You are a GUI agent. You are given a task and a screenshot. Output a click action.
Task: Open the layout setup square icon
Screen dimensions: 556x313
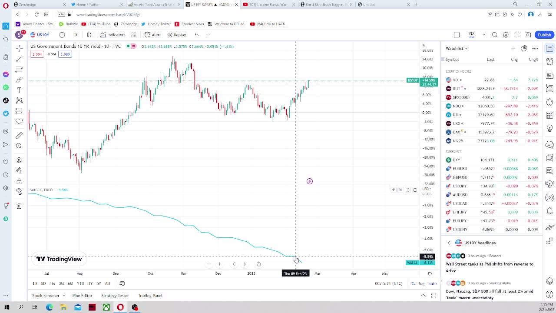[x=457, y=35]
